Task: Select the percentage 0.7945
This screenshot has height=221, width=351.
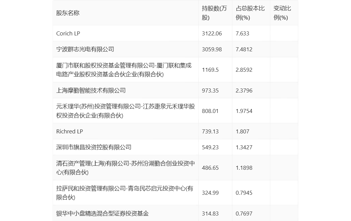Action: pos(244,193)
